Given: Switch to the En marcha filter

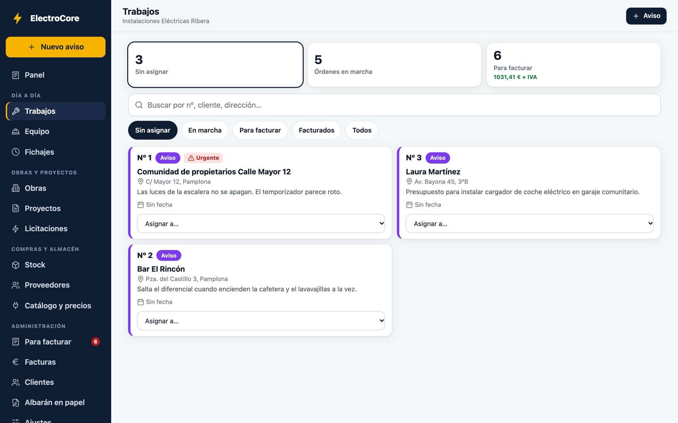Looking at the screenshot, I should (x=205, y=130).
